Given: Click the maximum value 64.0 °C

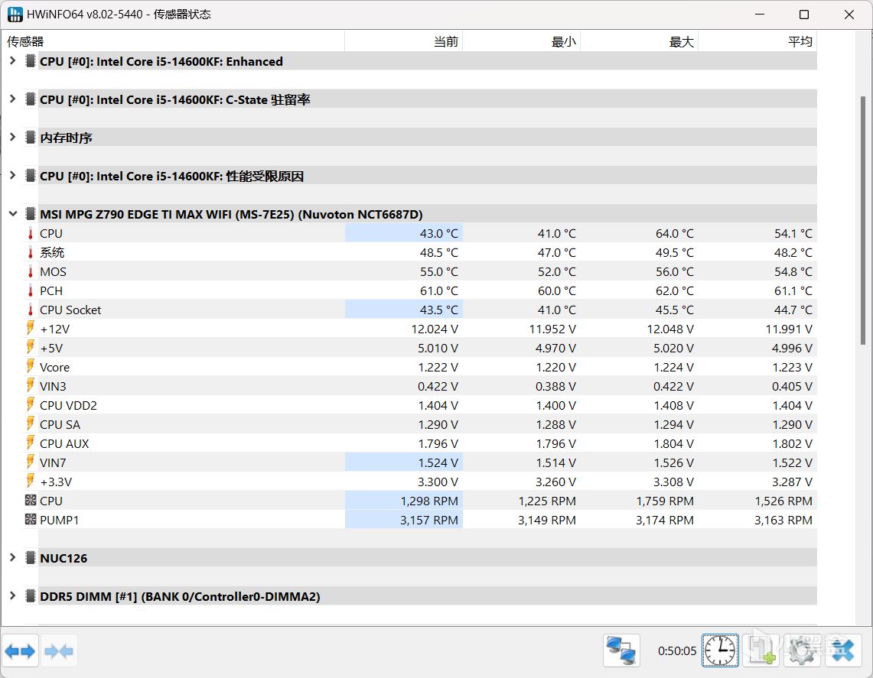Looking at the screenshot, I should click(674, 234).
